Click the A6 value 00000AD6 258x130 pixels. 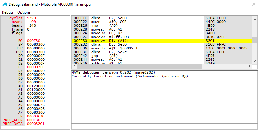click(x=36, y=109)
